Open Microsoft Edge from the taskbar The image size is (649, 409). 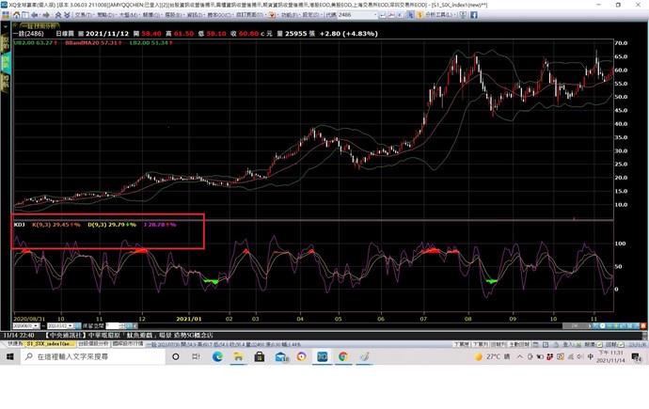tap(217, 357)
